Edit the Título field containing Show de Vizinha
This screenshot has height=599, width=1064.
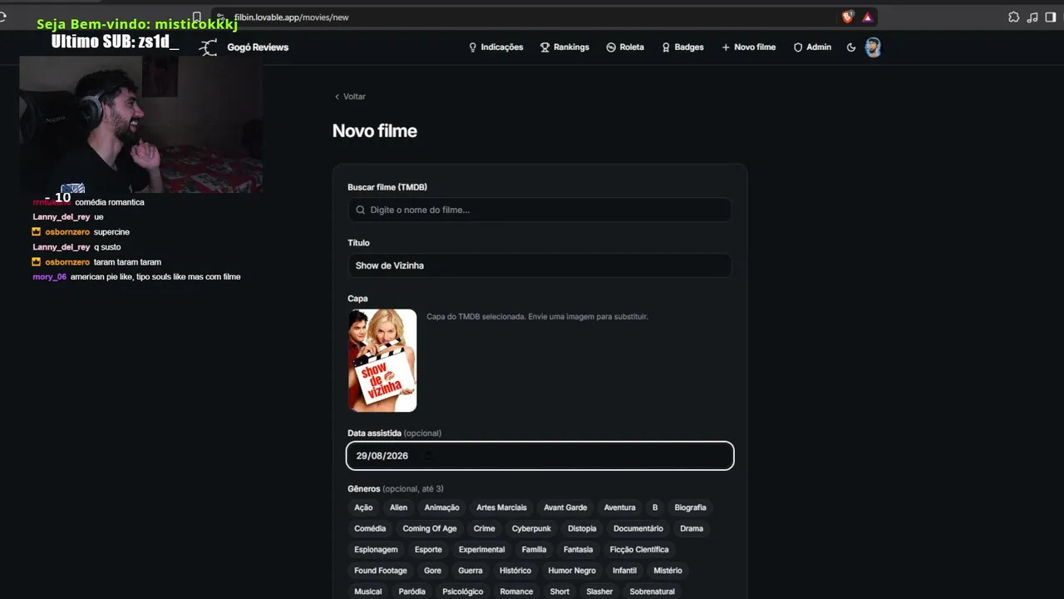click(539, 265)
